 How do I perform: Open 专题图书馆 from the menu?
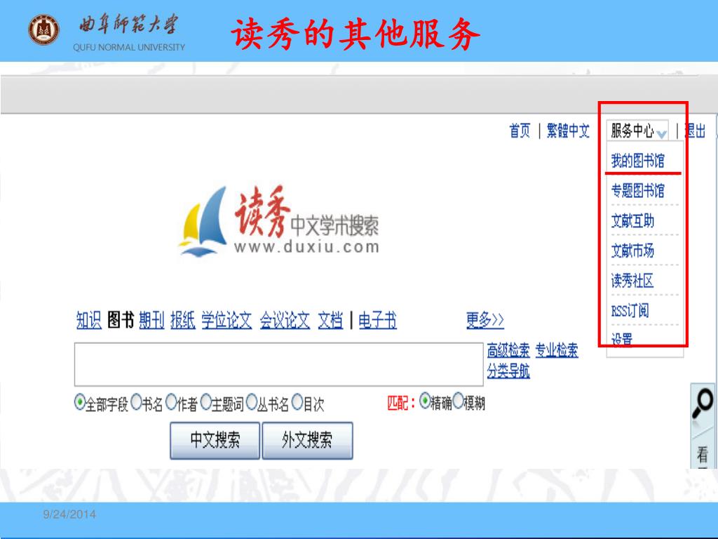tap(637, 191)
